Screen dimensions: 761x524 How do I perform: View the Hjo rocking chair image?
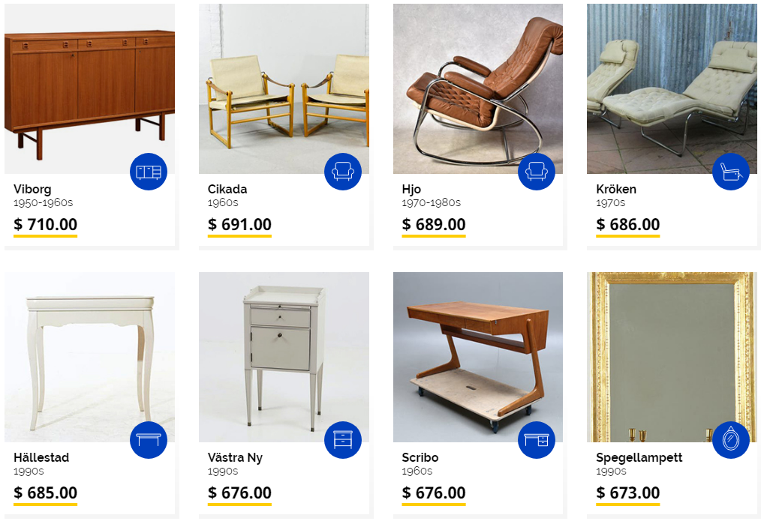click(478, 88)
